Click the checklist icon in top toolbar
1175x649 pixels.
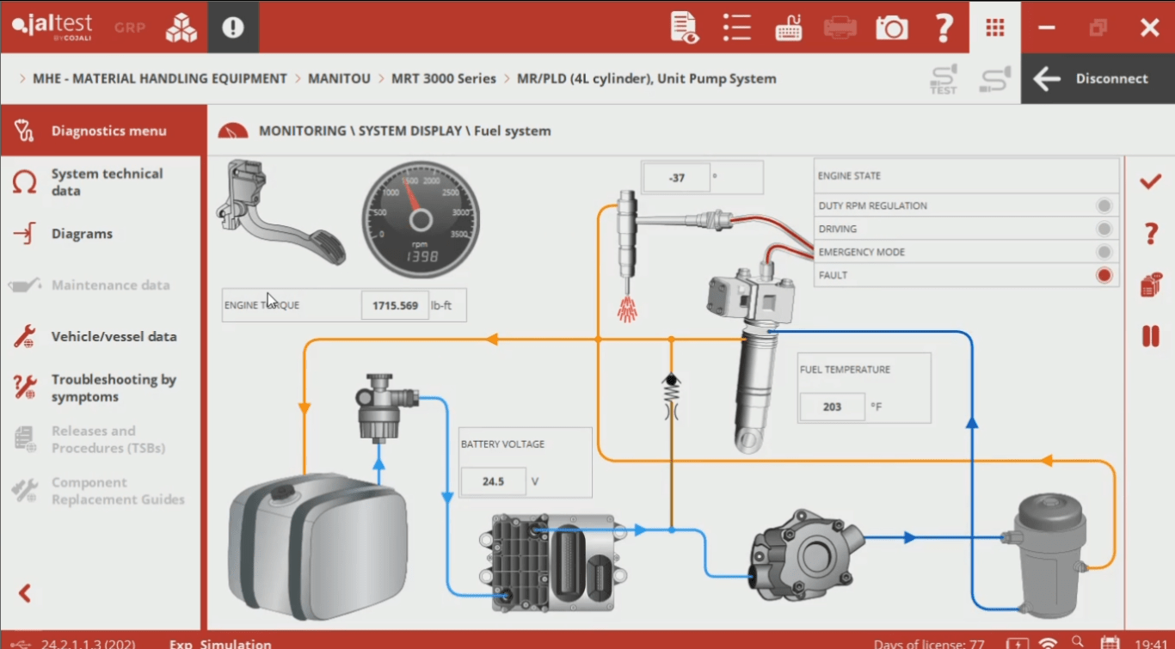[x=737, y=28]
